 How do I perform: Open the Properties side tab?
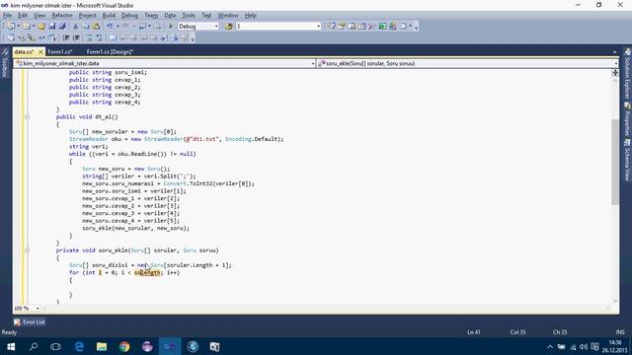click(x=628, y=119)
